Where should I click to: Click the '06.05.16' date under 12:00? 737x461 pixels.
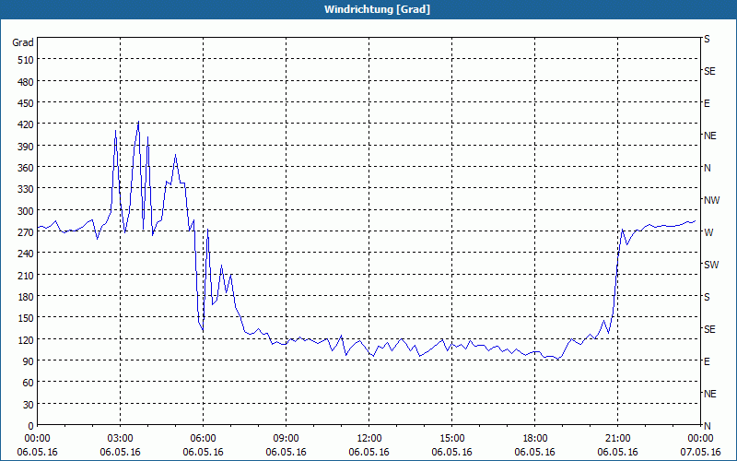click(369, 452)
